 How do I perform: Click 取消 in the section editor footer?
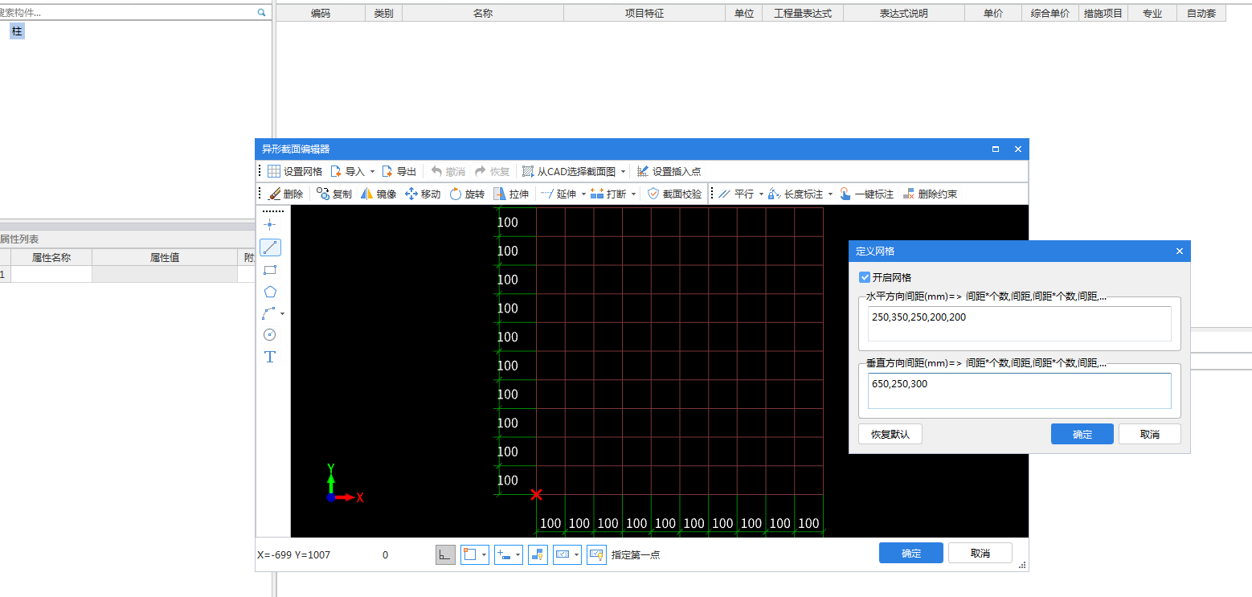click(980, 553)
